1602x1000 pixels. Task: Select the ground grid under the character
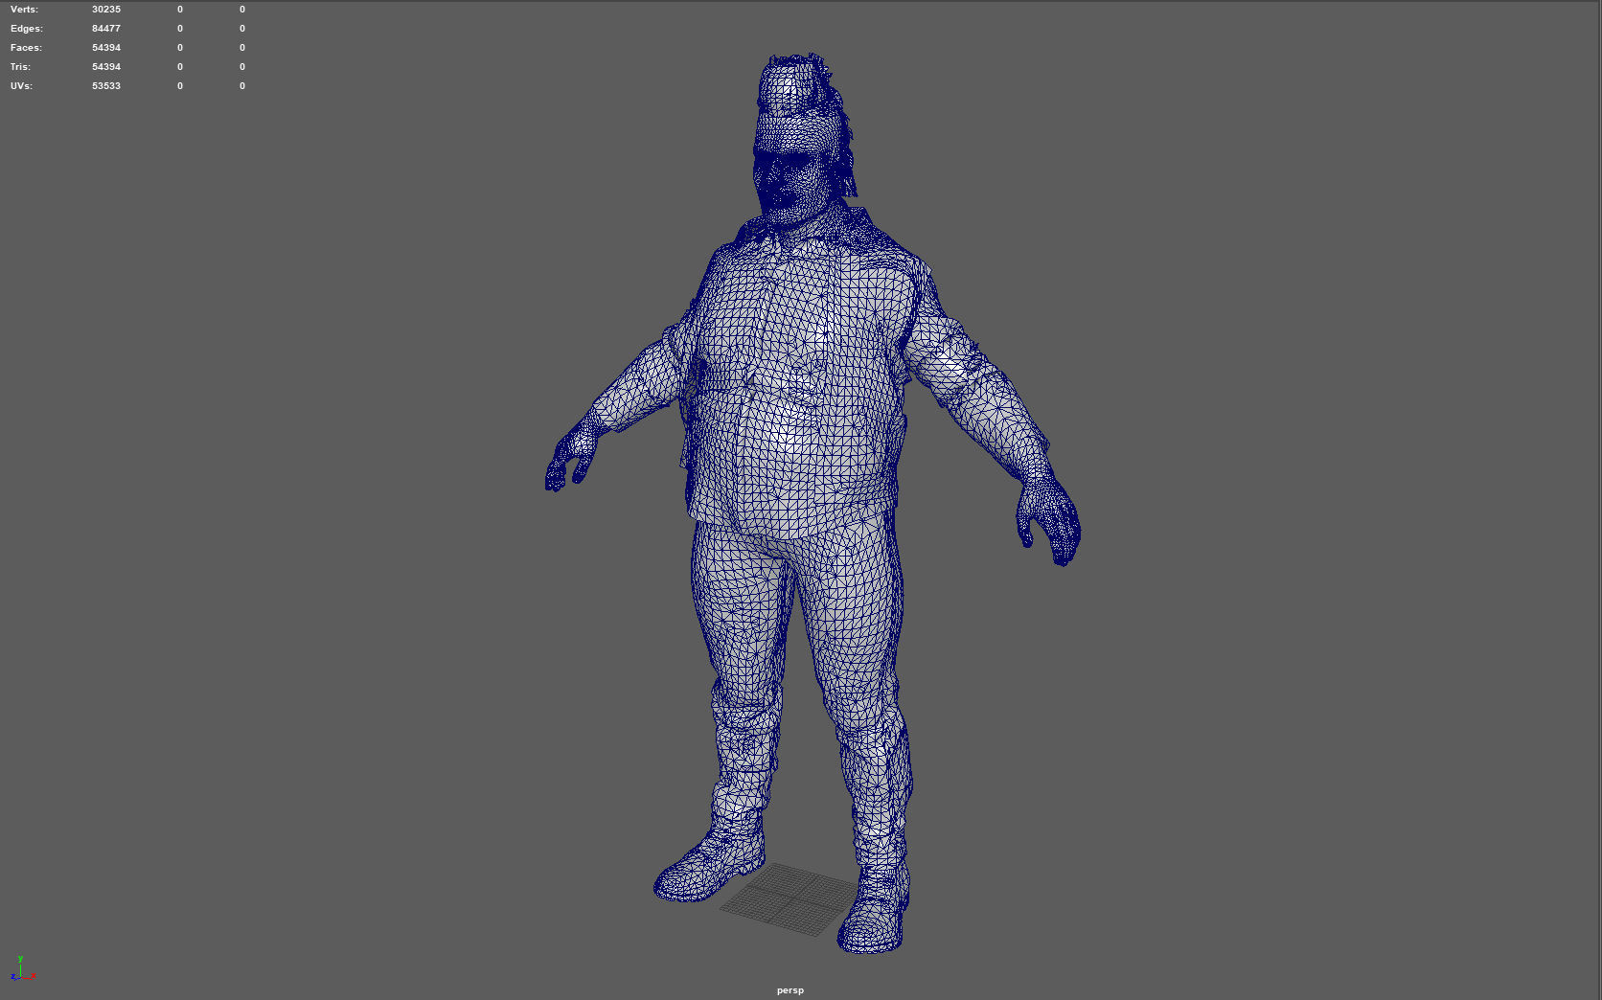tap(790, 898)
